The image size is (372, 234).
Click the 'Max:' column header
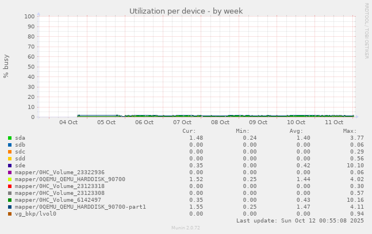click(x=350, y=131)
